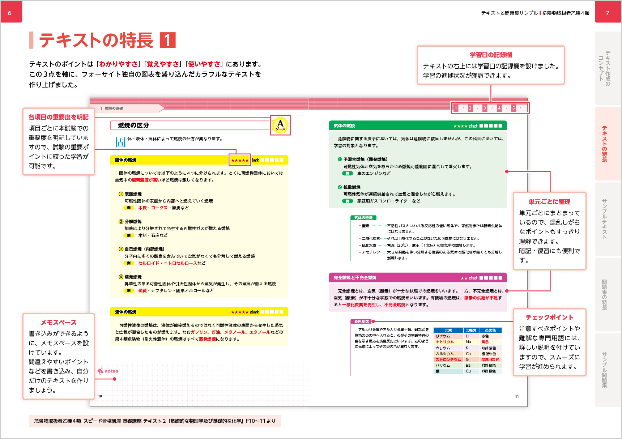This screenshot has width=622, height=439.
Task: Click the メモスペース callout heading
Action: coord(59,323)
